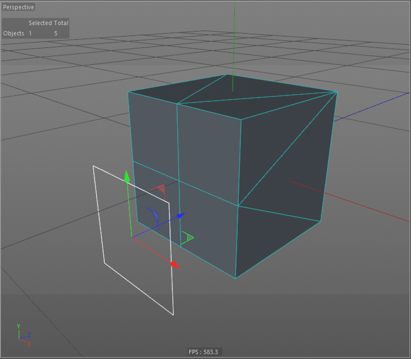Click the Perspective view label
Screen dimensions: 411x359
(19, 7)
